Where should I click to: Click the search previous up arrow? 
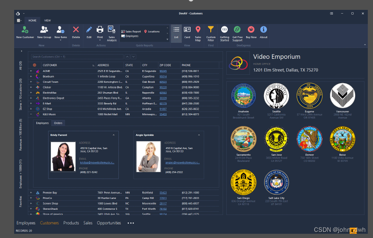[127, 57]
